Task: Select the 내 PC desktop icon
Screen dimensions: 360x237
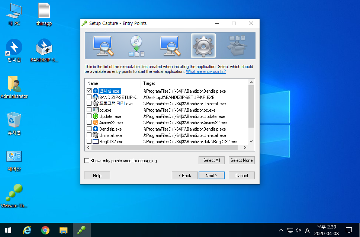Action: pyautogui.click(x=14, y=14)
